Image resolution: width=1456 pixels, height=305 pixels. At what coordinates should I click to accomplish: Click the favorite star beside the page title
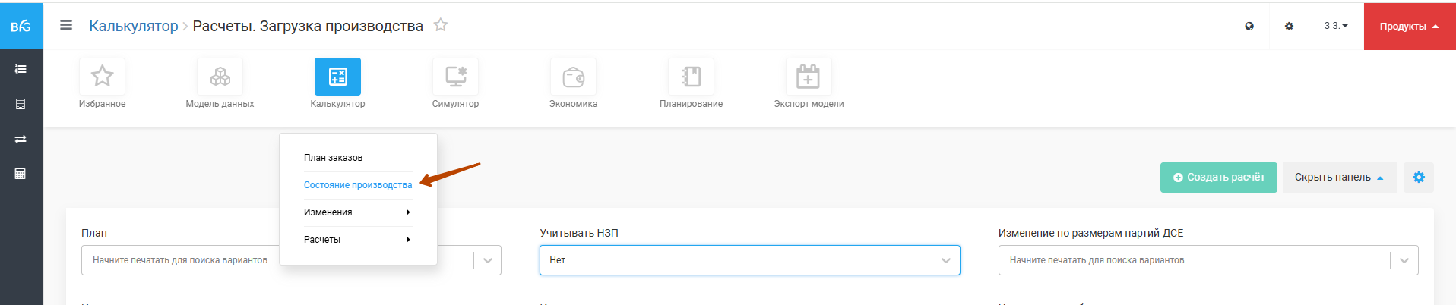pyautogui.click(x=441, y=25)
